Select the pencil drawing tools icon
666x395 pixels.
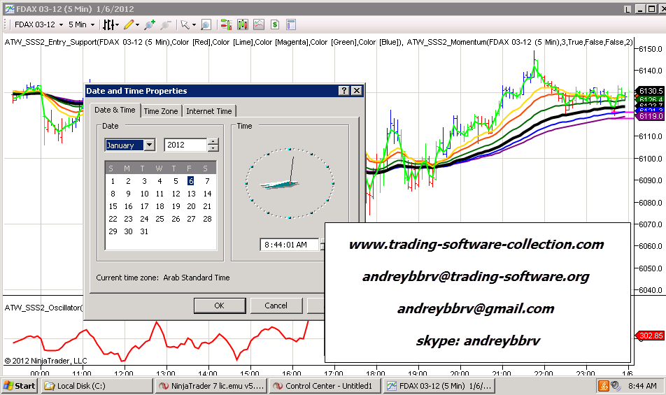129,24
